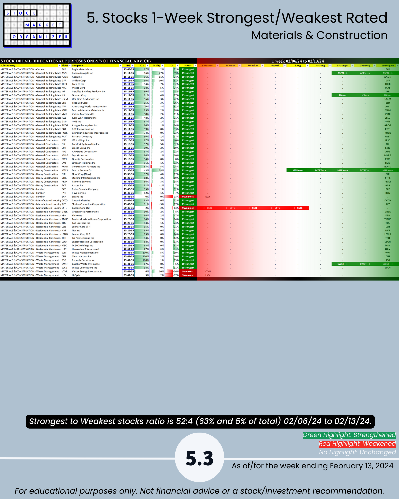Select the Status column header
This screenshot has height=499, width=399.
[188, 66]
